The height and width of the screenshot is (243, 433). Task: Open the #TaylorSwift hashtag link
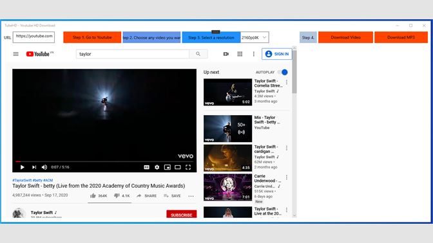click(x=22, y=180)
